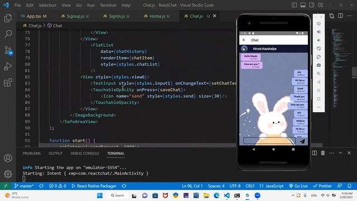Toggle the secondary side bar layout
Viewport: 357px width, 201px height.
(x=312, y=5)
